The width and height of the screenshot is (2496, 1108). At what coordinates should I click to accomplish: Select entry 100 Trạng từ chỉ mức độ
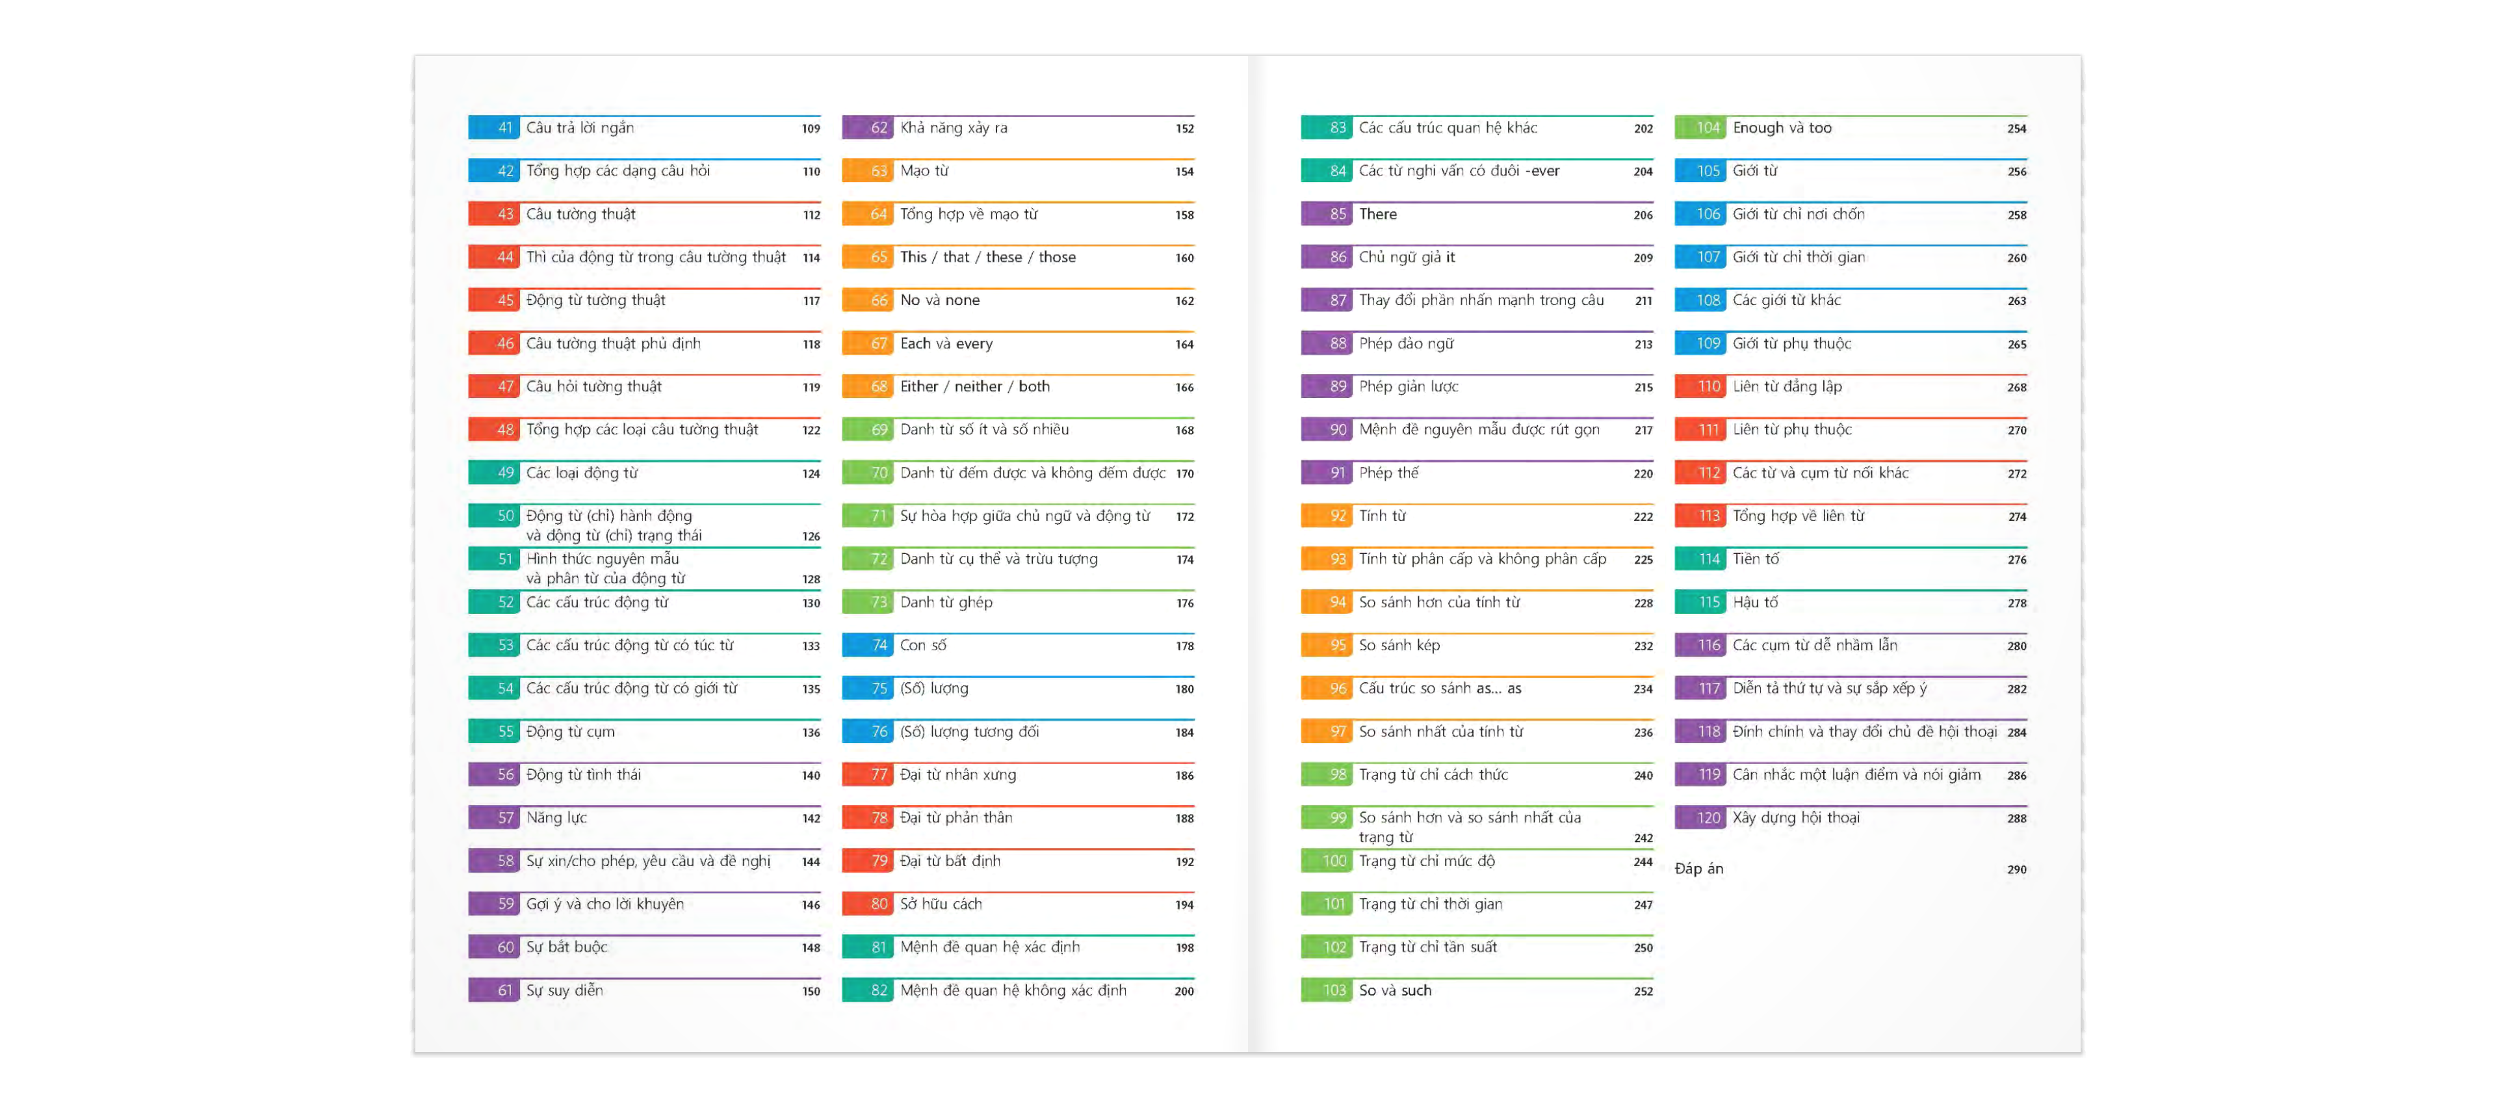point(1427,860)
